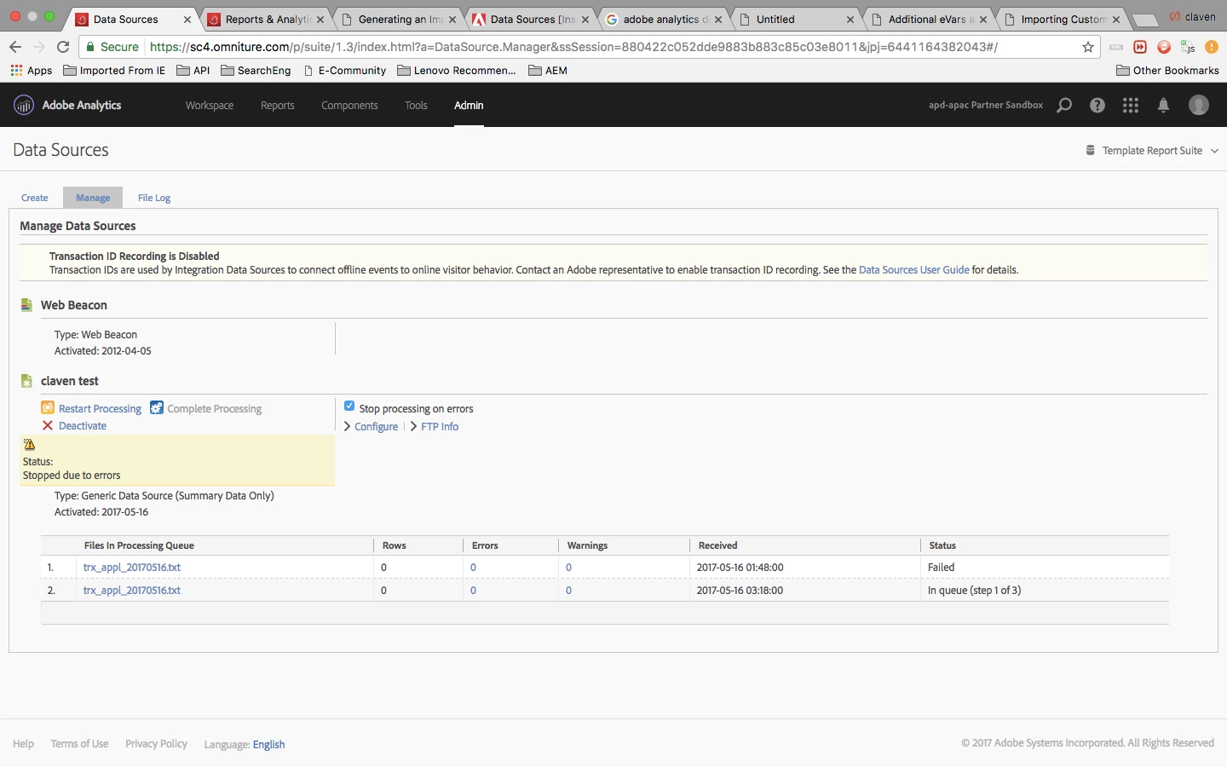Click the browser back arrow
Screen dimensions: 1227x767
pyautogui.click(x=15, y=47)
